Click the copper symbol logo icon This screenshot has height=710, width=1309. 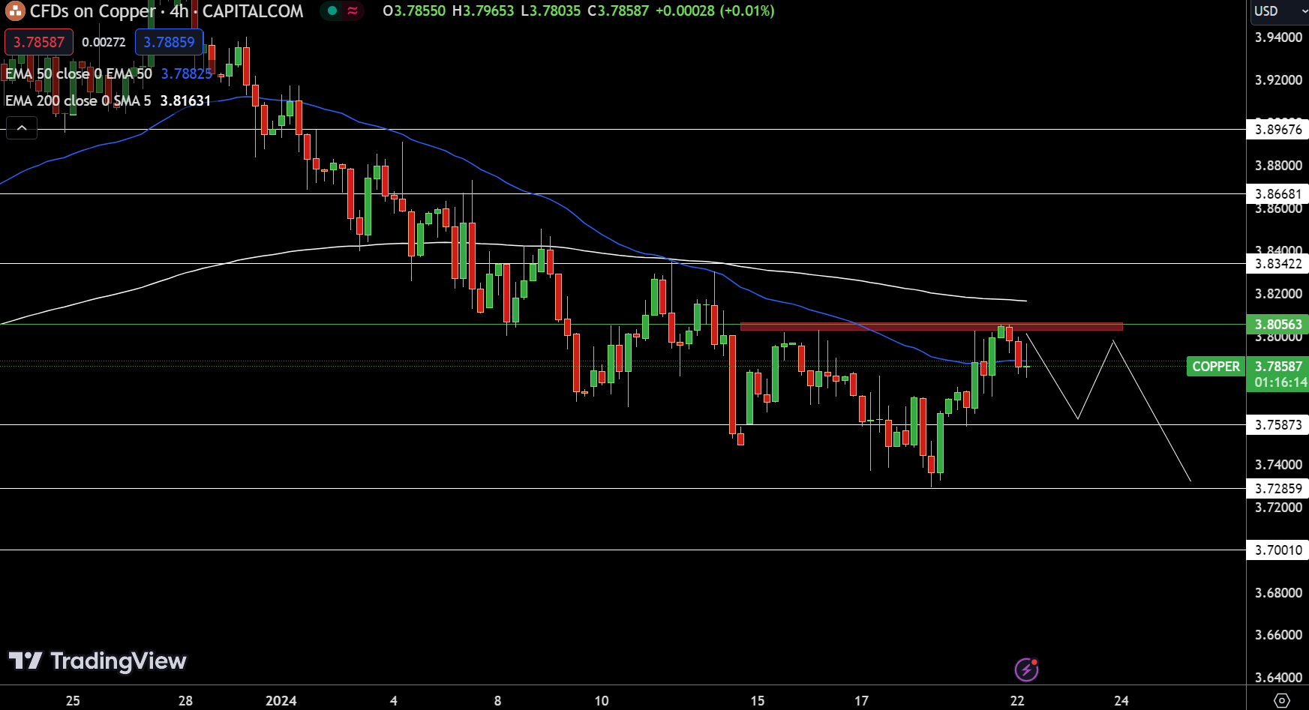click(15, 11)
